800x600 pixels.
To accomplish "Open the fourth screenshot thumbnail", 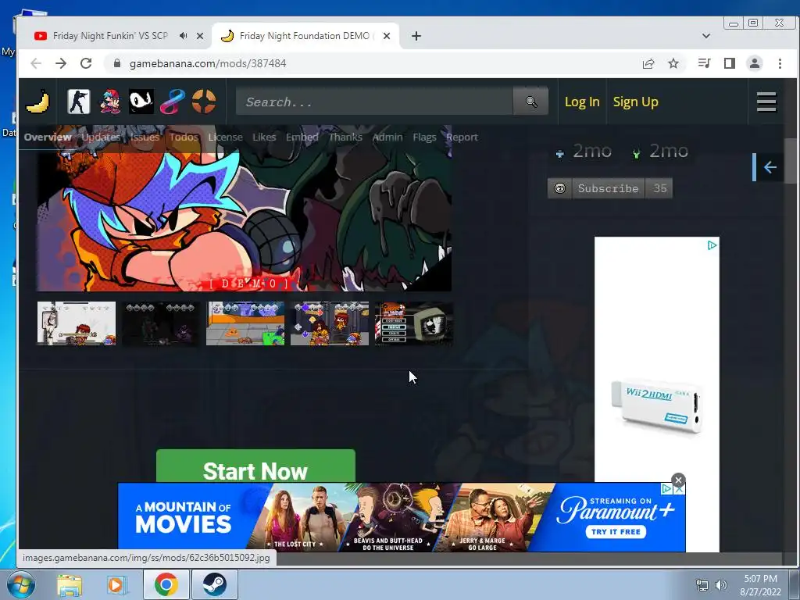I will (x=330, y=323).
